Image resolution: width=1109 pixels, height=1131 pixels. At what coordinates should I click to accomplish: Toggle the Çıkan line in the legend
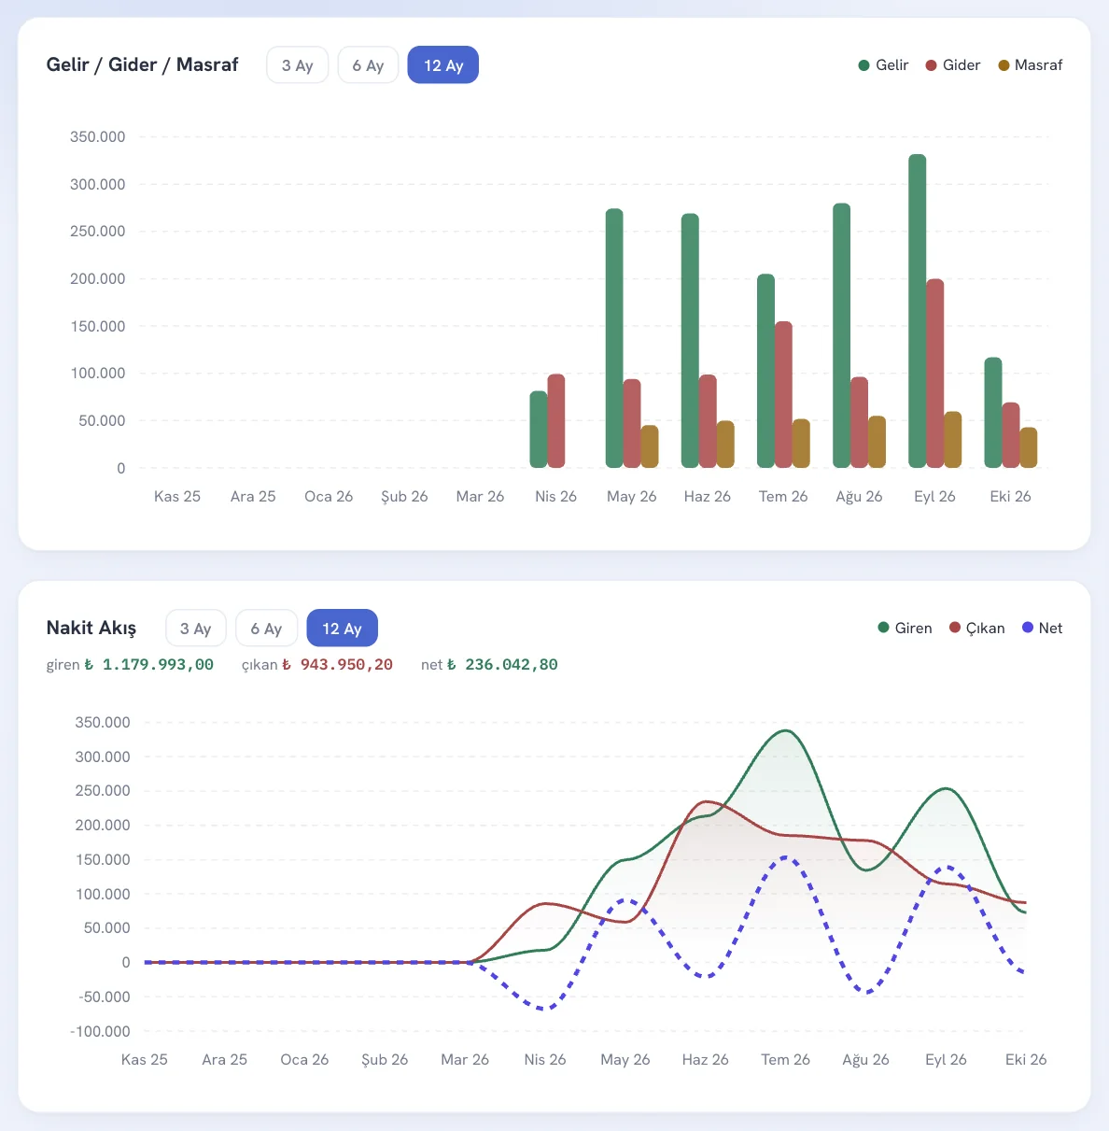(x=976, y=629)
